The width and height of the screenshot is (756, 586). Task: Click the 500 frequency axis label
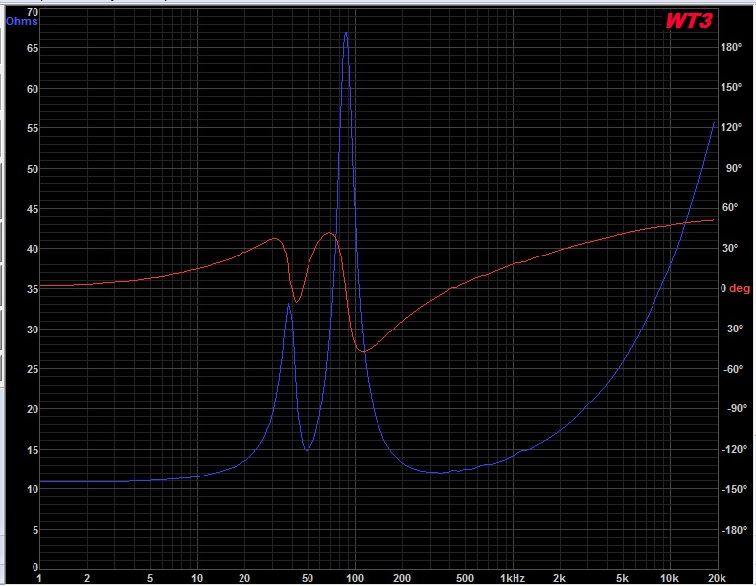pyautogui.click(x=465, y=578)
